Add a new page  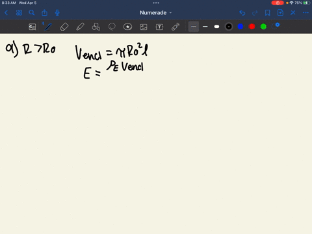point(280,13)
